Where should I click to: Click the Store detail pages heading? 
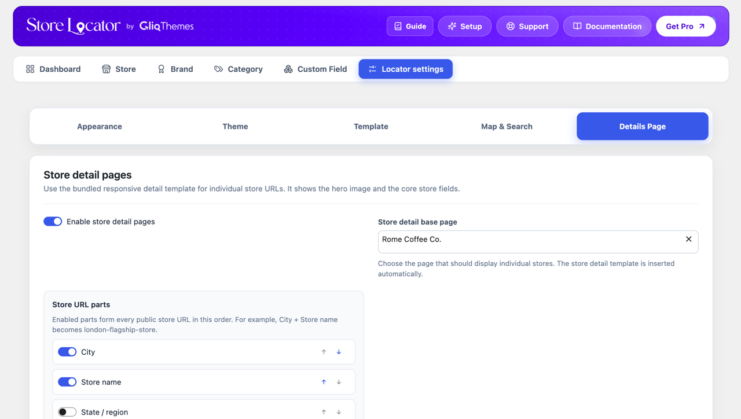pos(87,175)
